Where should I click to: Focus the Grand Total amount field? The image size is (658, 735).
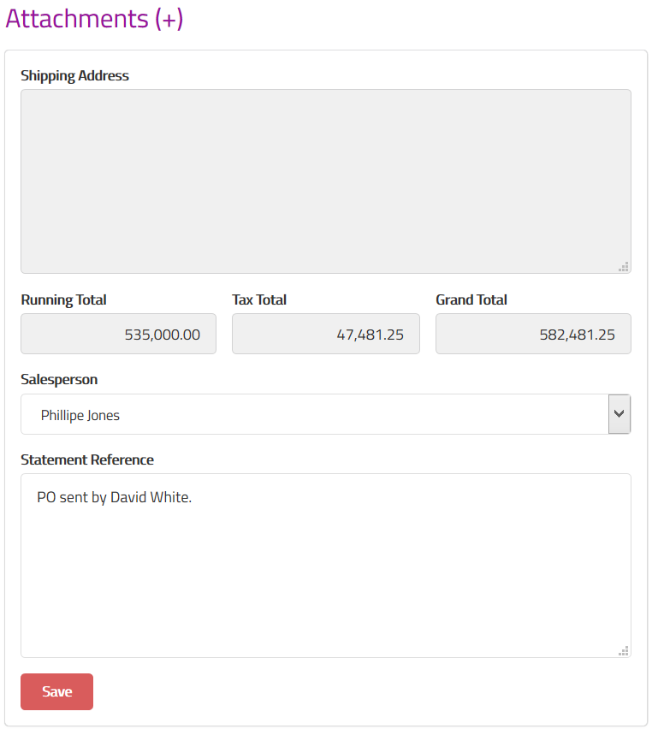[x=532, y=335]
